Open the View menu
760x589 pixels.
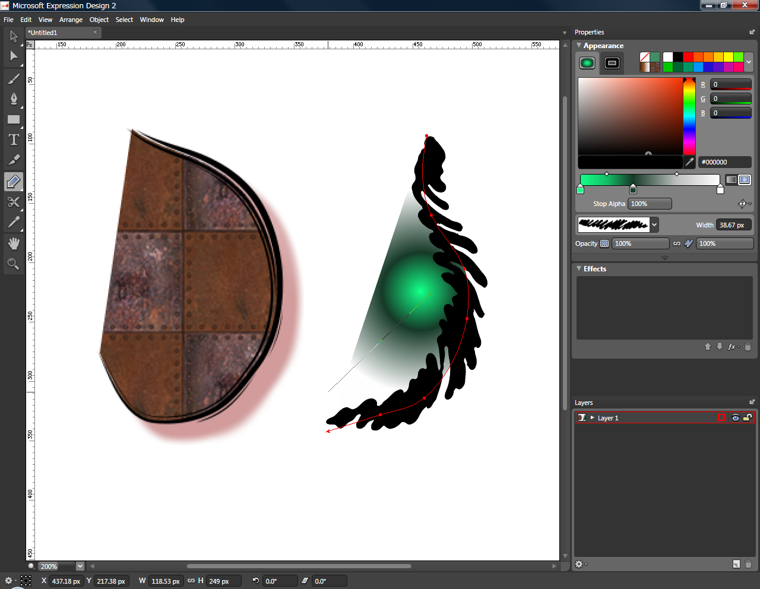coord(45,20)
